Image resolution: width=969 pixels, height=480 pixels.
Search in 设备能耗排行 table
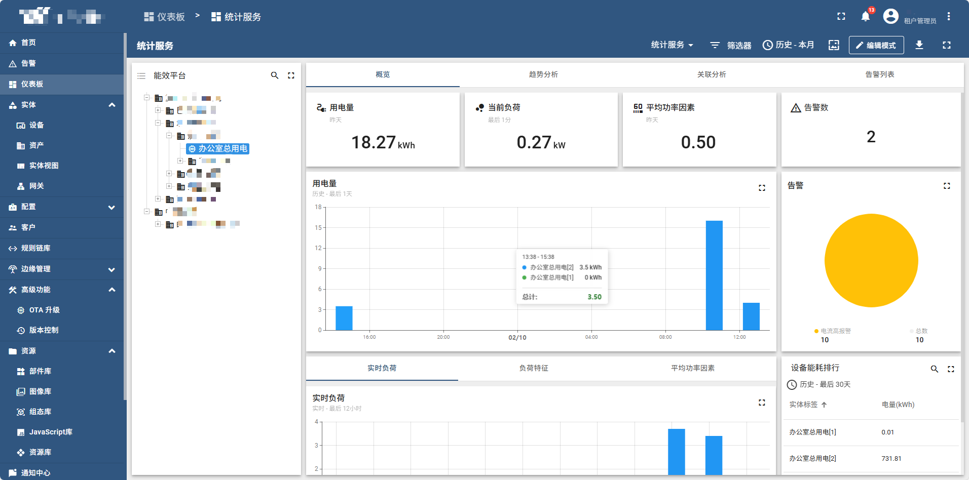935,369
